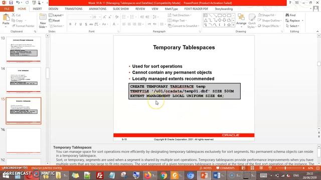Open the FILE tab
The image size is (321, 180).
[7, 9]
